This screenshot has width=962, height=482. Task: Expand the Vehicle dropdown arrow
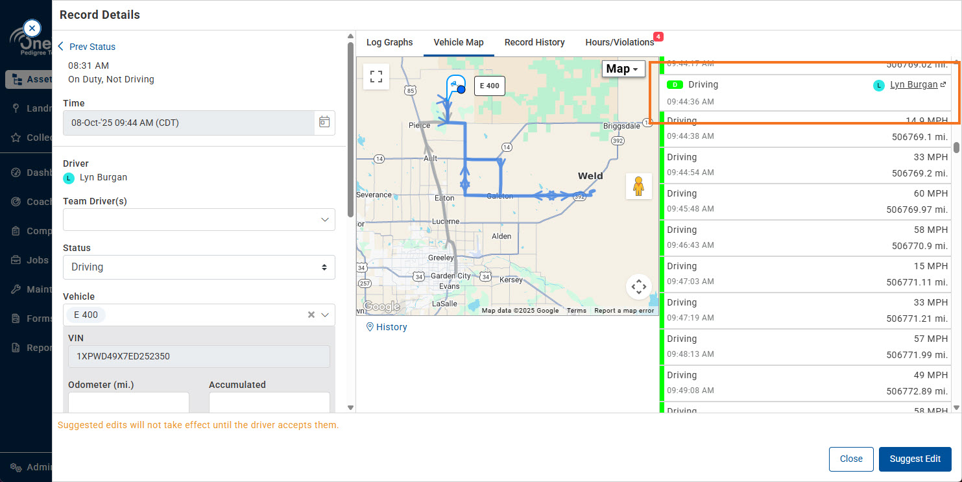point(326,315)
